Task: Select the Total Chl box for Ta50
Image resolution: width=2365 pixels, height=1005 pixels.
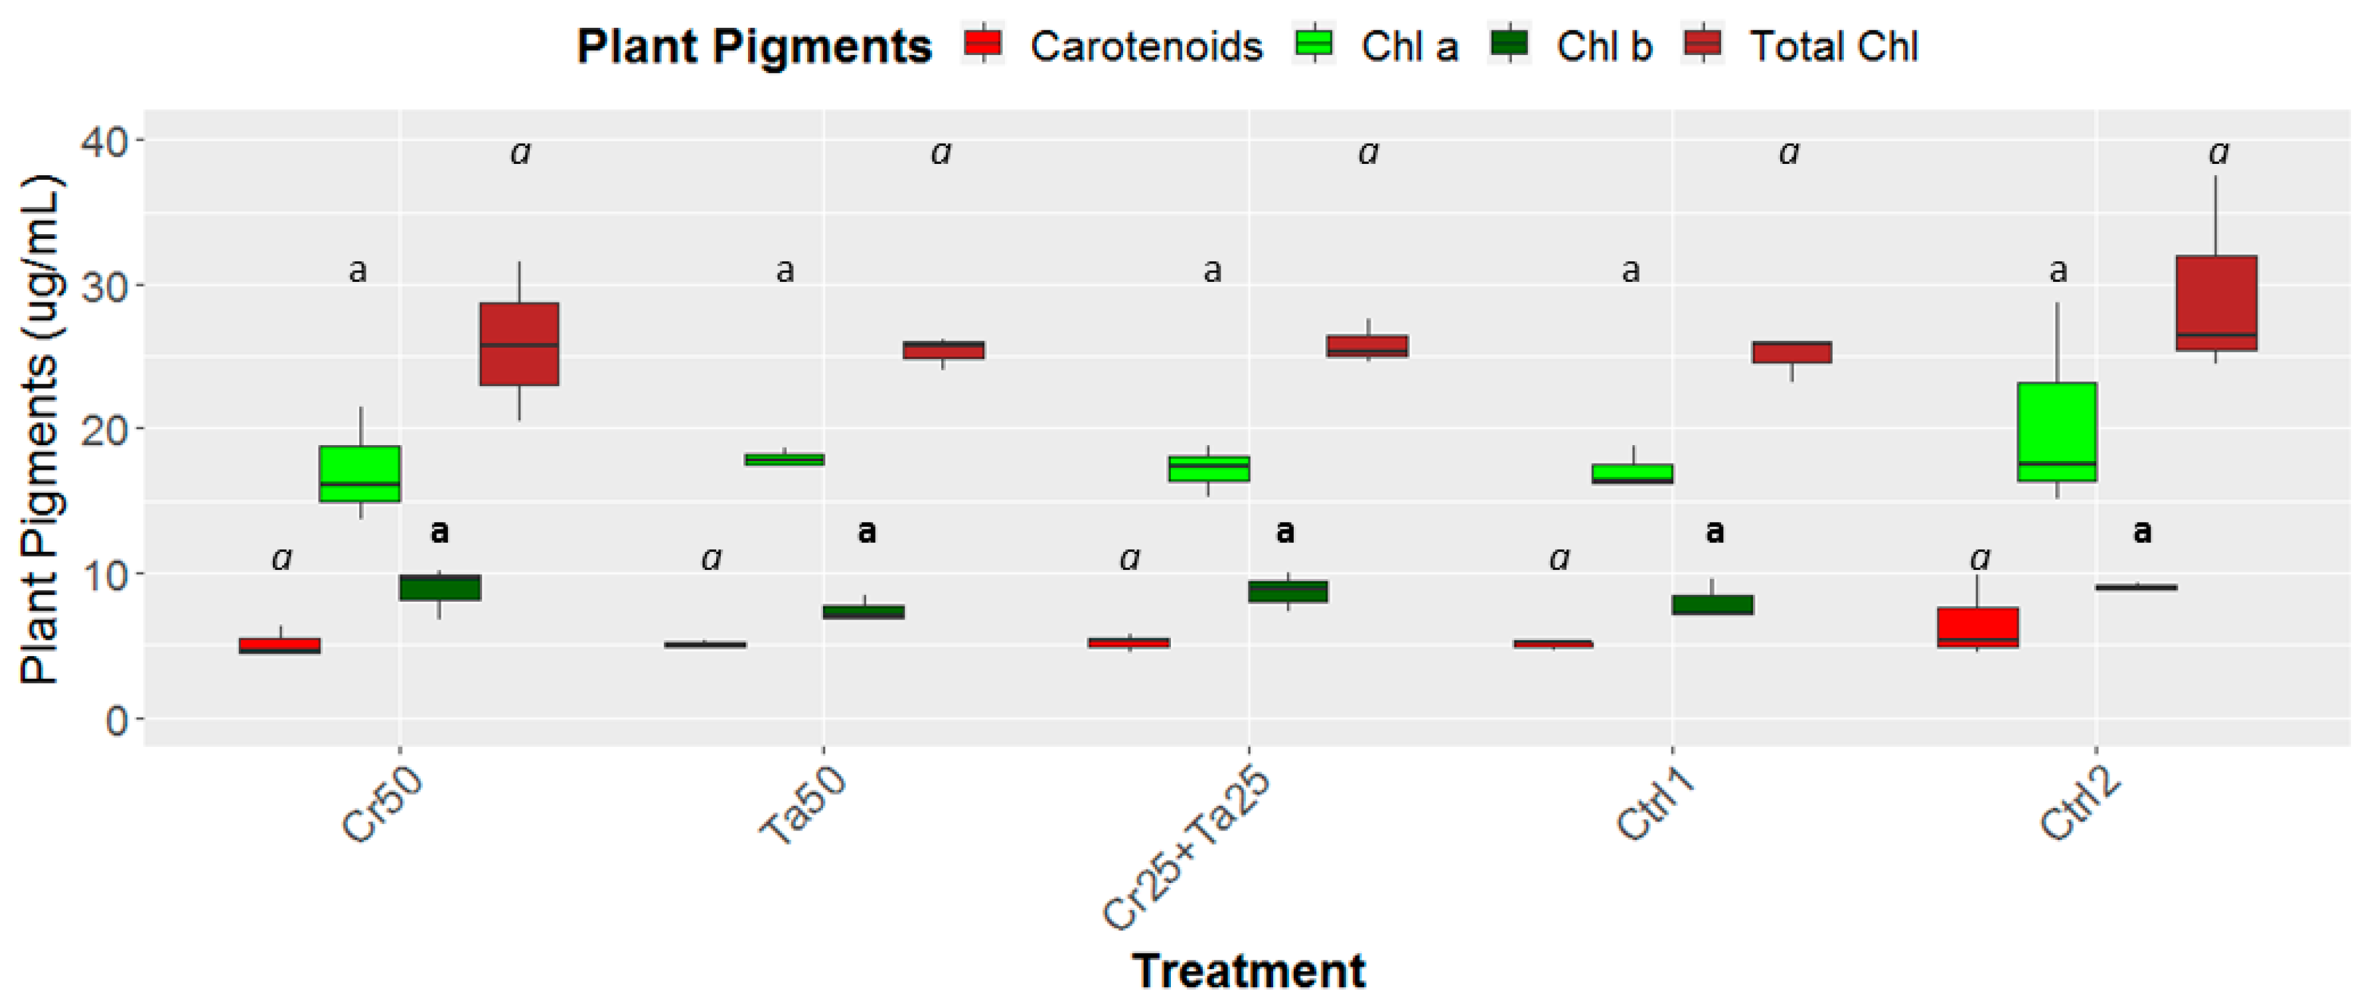Action: [x=943, y=350]
